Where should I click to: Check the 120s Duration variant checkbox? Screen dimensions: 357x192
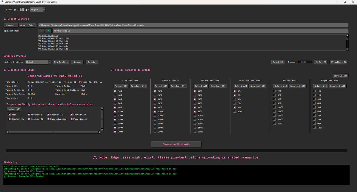[235, 111]
